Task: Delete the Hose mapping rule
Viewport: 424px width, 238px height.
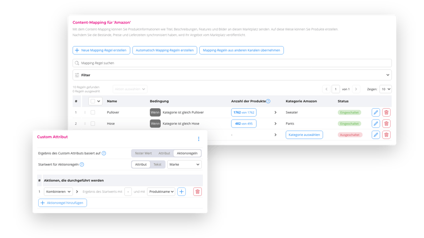Action: pyautogui.click(x=386, y=124)
